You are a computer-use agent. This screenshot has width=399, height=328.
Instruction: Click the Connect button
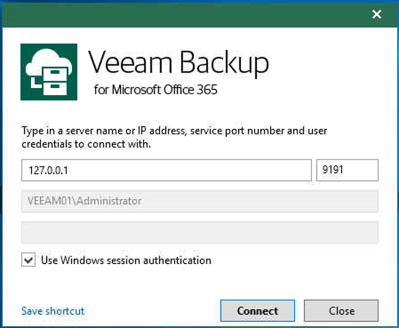(258, 311)
